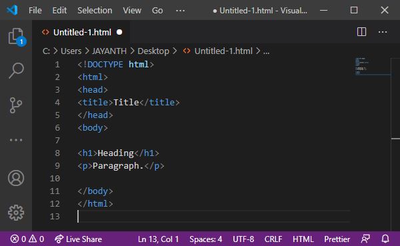Viewport: 400px width, 246px height.
Task: Click the <p>Paragraph.</p> line
Action: (121, 166)
